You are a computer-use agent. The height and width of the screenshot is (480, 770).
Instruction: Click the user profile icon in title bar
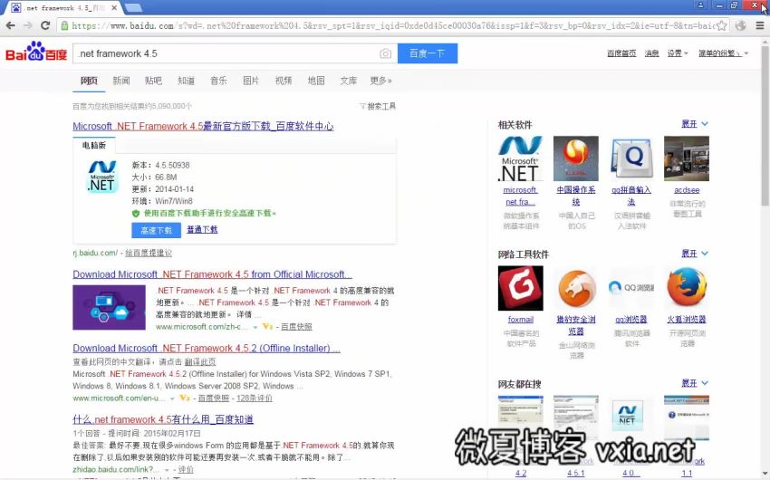(701, 5)
